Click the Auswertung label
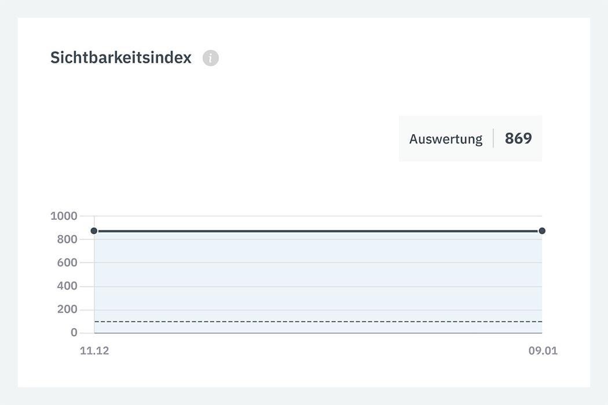Screen dimensions: 608x405 (x=445, y=139)
